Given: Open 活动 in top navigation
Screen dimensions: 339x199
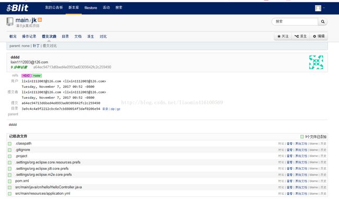Looking at the screenshot, I should [x=106, y=8].
